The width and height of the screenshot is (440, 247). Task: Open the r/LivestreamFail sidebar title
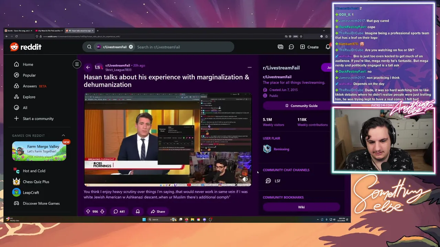281,68
